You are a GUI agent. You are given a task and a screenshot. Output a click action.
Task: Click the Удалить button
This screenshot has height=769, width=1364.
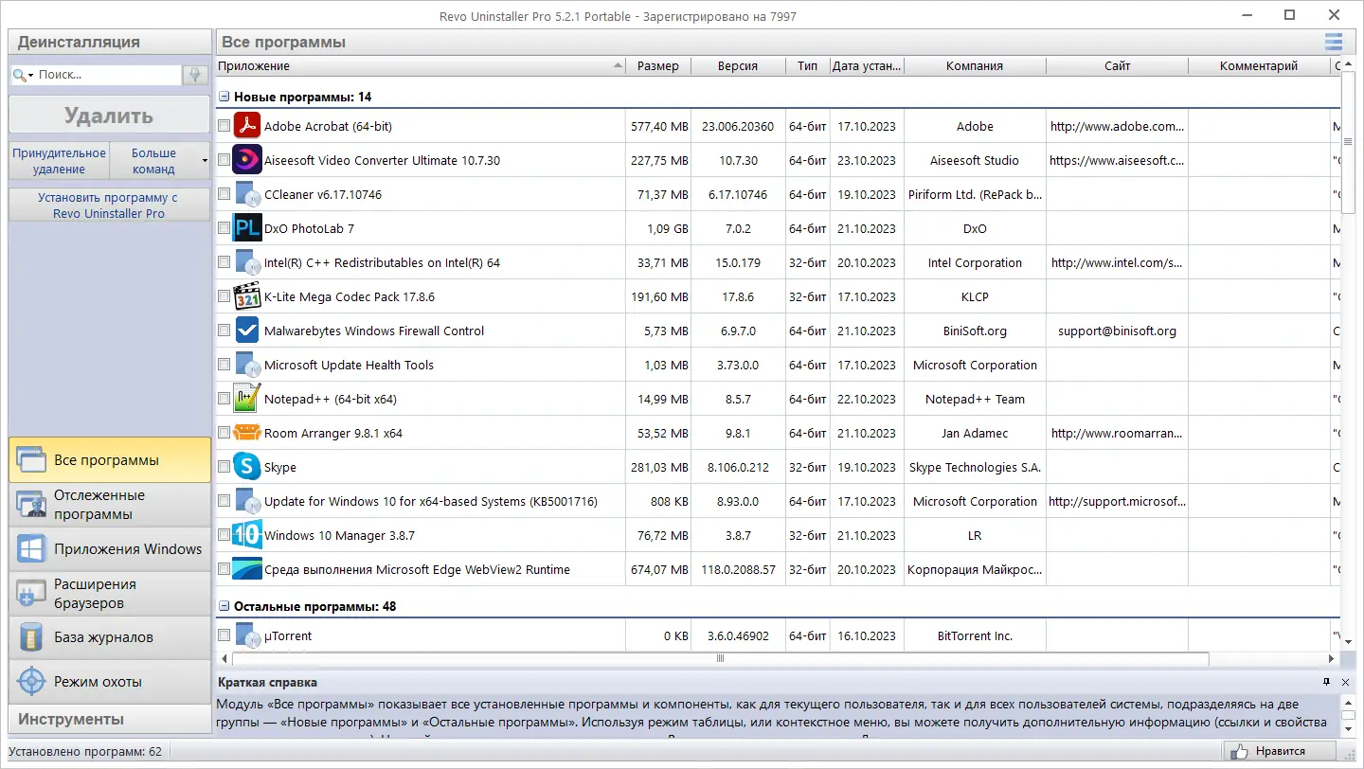[x=109, y=116]
